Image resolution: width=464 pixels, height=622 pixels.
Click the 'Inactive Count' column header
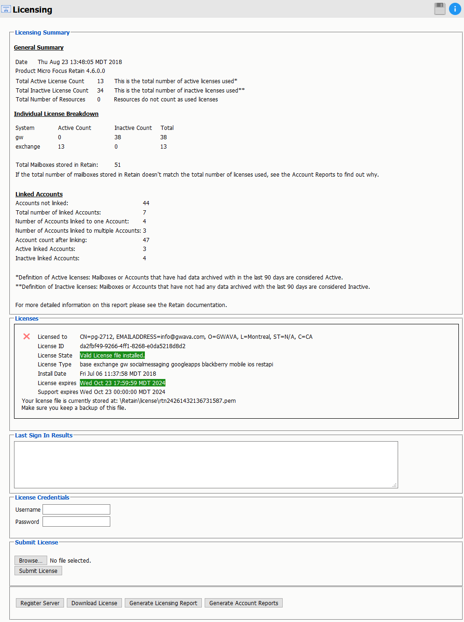[x=133, y=128]
